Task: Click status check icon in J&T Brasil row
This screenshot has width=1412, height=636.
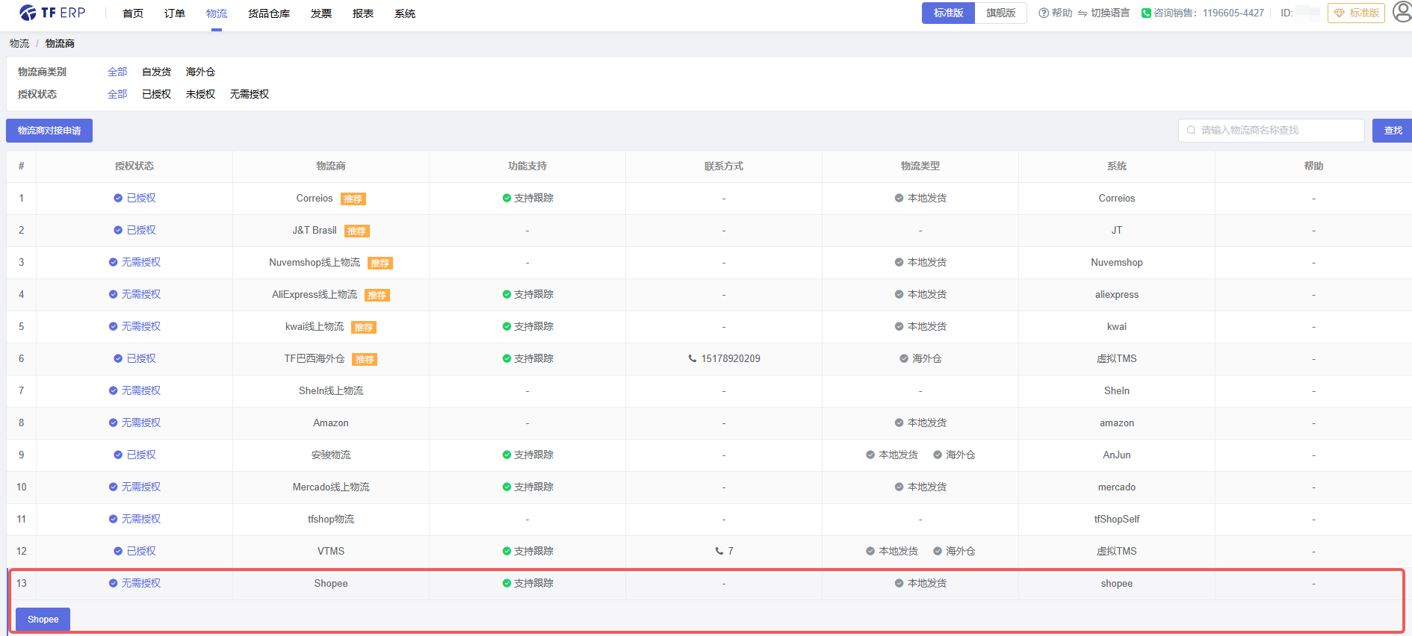Action: coord(118,230)
